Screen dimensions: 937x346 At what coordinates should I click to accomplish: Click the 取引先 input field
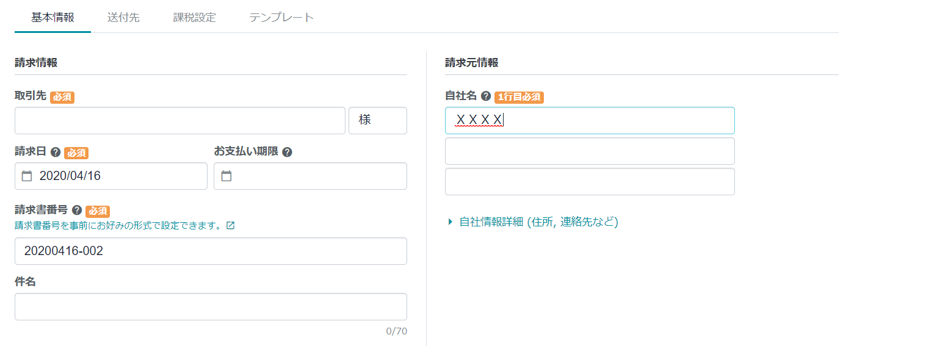[180, 121]
